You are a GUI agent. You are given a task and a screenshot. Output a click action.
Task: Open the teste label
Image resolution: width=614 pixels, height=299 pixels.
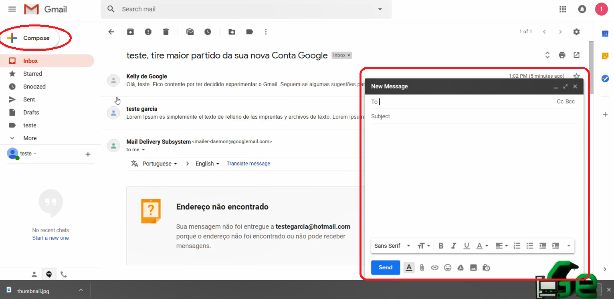pos(47,125)
